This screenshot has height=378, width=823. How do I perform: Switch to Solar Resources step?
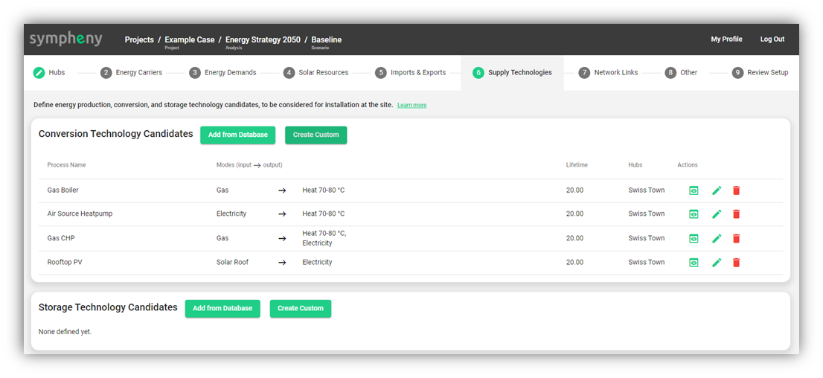(x=316, y=73)
